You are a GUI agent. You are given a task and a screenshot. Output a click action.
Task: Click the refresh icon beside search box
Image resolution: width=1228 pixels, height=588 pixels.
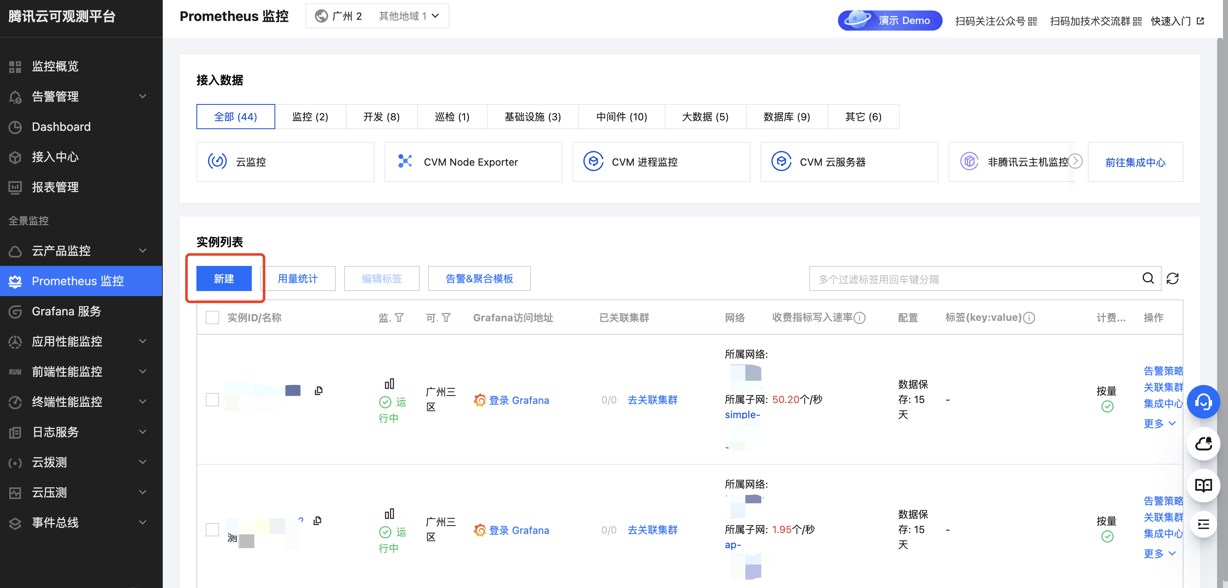[1172, 278]
